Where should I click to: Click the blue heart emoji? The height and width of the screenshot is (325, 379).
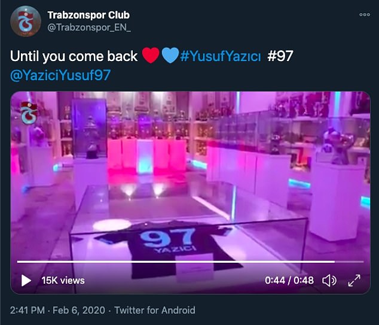pyautogui.click(x=170, y=56)
